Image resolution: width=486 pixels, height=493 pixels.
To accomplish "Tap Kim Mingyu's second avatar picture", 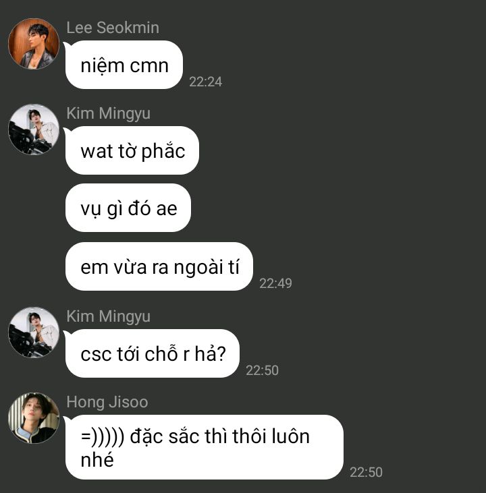I will click(34, 332).
